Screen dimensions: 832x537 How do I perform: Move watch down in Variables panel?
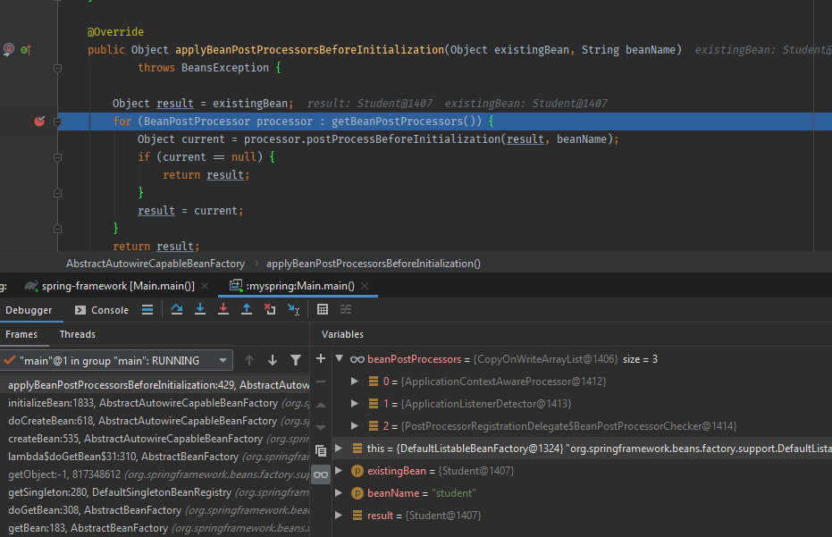[x=321, y=427]
